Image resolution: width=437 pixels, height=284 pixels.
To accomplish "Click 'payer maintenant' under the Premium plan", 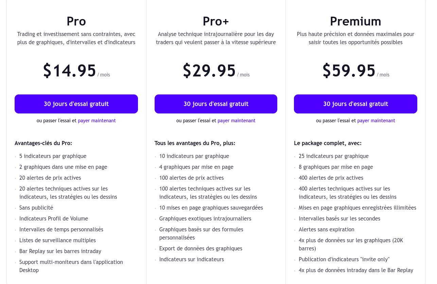I will point(376,121).
